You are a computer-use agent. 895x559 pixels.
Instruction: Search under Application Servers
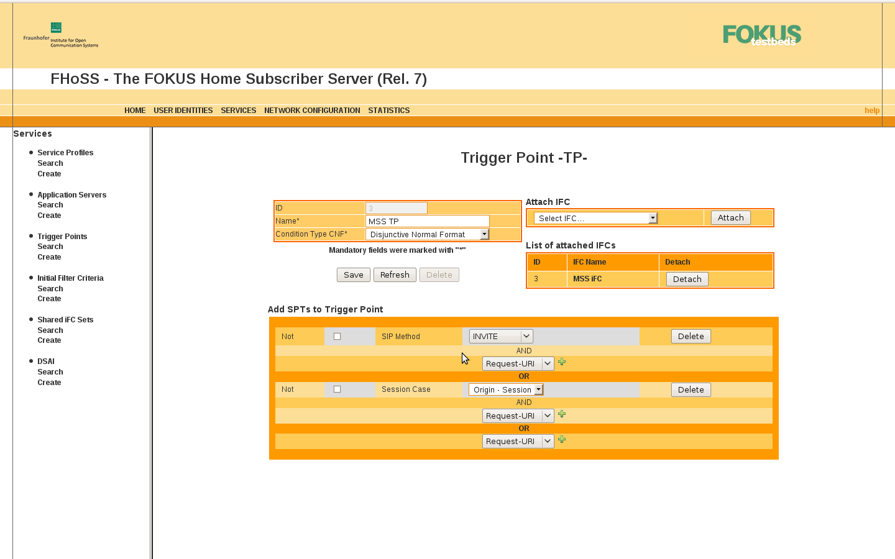(50, 205)
